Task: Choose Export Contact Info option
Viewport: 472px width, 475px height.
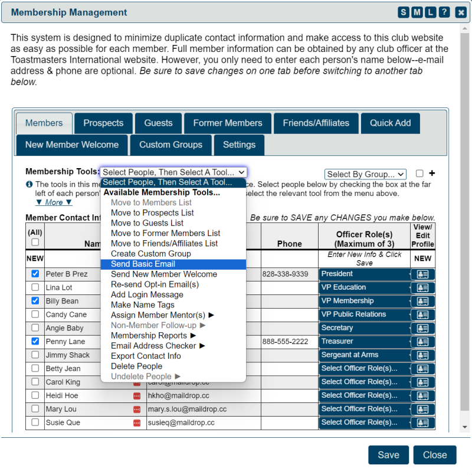Action: click(x=173, y=356)
